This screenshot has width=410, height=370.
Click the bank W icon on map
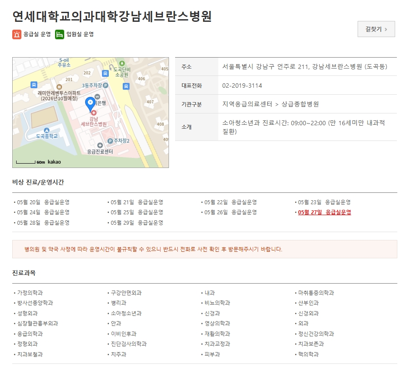point(97,97)
